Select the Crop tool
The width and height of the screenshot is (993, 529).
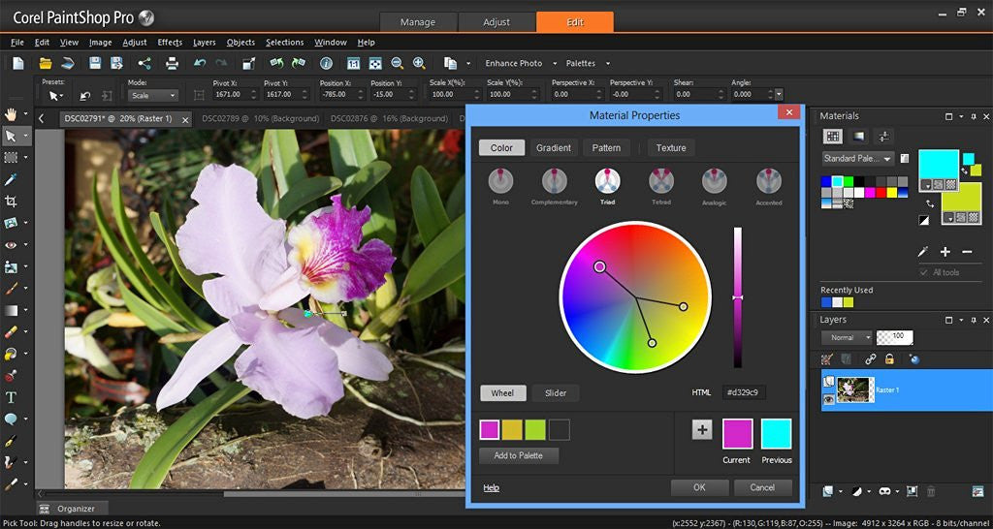12,202
